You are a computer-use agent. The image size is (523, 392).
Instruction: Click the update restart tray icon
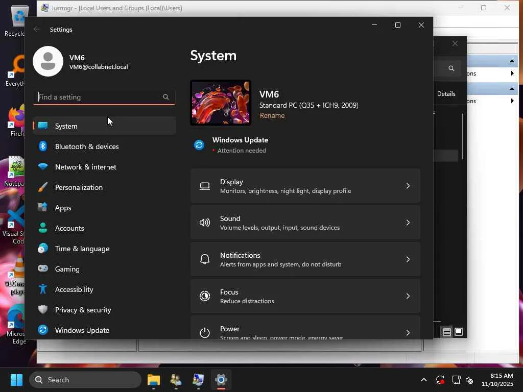[440, 380]
